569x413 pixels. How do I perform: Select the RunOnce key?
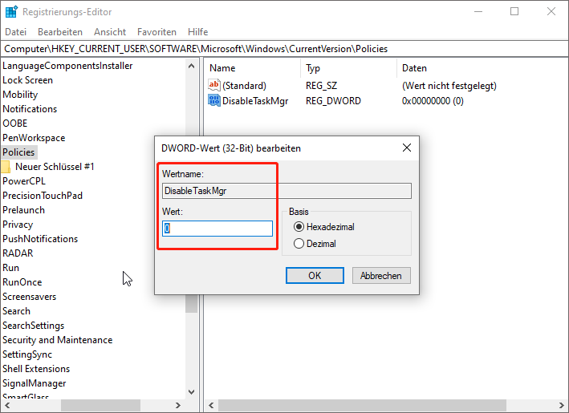coord(22,282)
